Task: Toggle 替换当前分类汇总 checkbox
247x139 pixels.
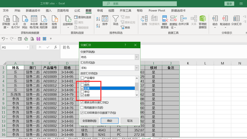Action: (82, 102)
